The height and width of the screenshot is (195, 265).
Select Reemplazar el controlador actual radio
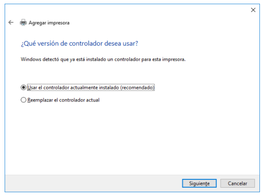coord(24,100)
